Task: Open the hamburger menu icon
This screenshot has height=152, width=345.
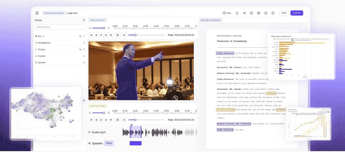Action: tap(37, 13)
